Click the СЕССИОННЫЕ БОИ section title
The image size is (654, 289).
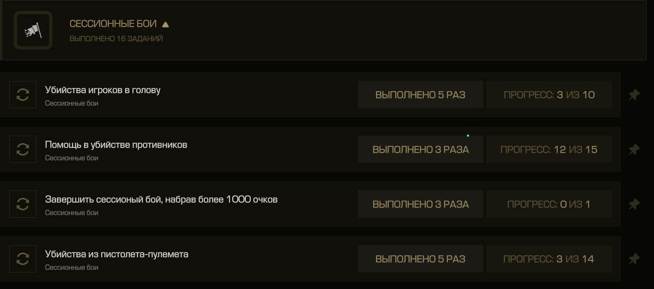click(x=113, y=24)
